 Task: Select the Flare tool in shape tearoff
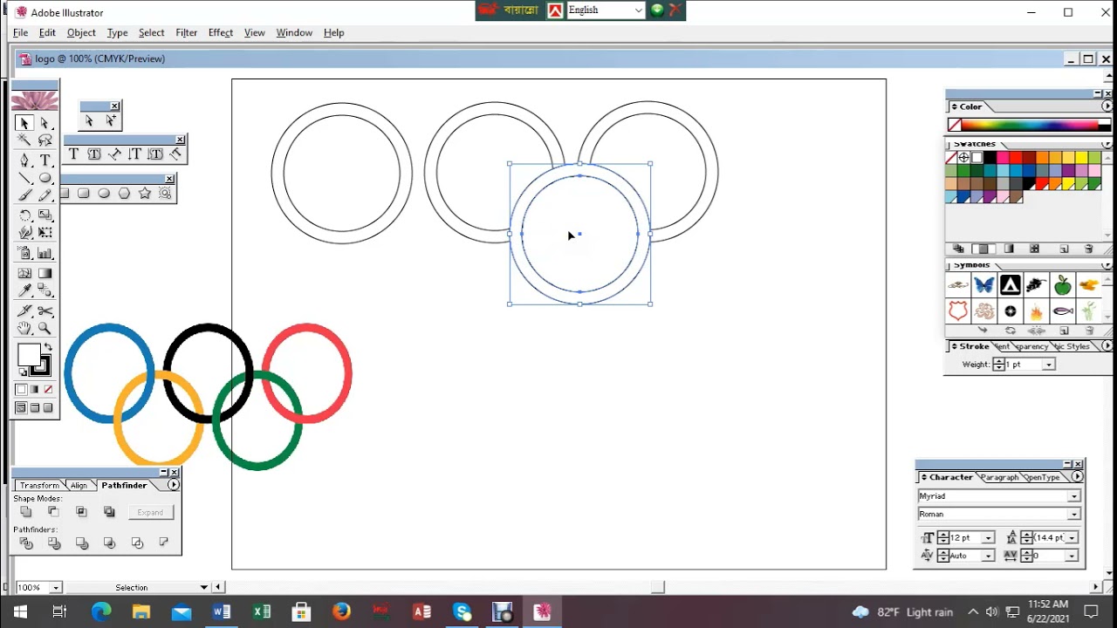pyautogui.click(x=165, y=194)
